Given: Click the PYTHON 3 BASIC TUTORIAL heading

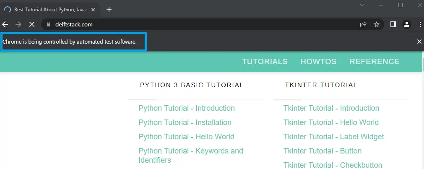Looking at the screenshot, I should click(x=192, y=85).
